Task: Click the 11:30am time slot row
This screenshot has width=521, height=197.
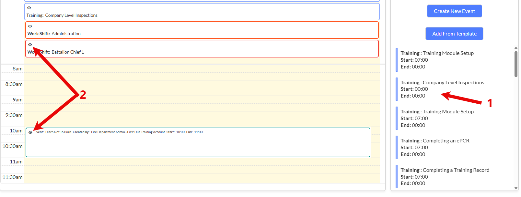Action: [202, 177]
